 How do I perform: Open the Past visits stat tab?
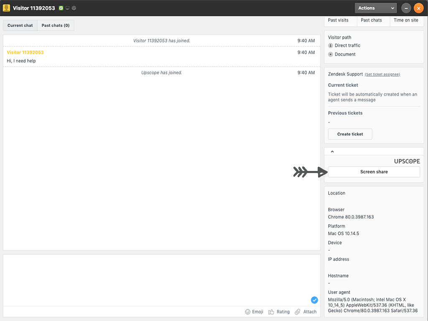(338, 20)
